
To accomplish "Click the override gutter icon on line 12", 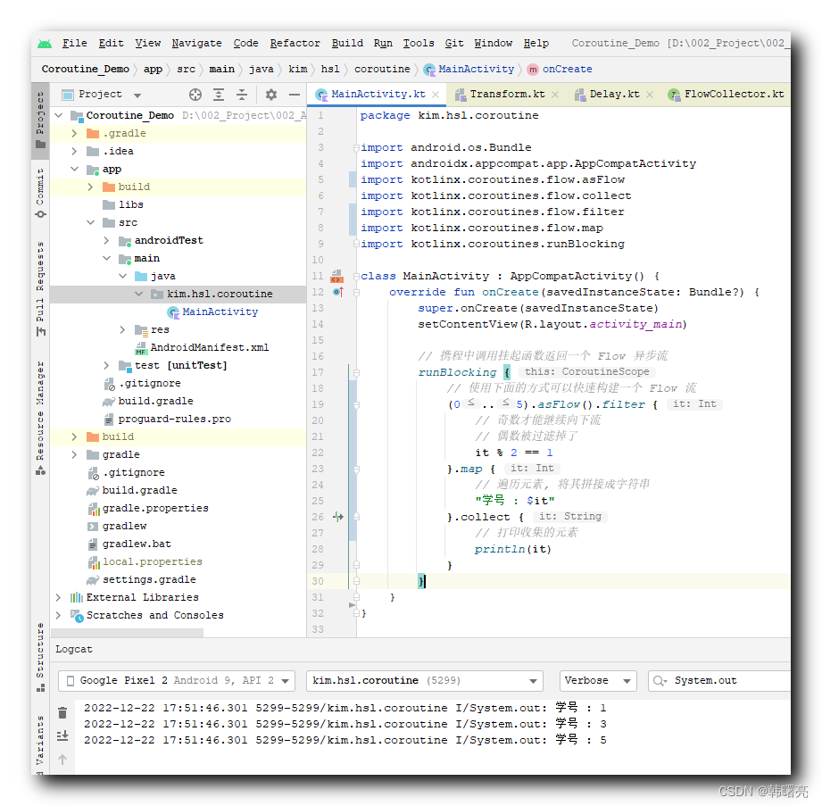I will 338,292.
